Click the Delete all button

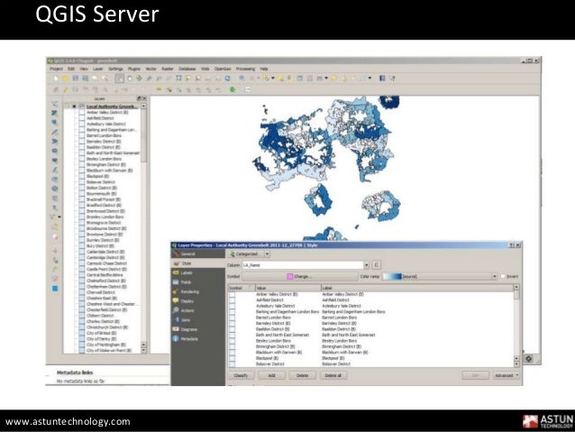[333, 375]
